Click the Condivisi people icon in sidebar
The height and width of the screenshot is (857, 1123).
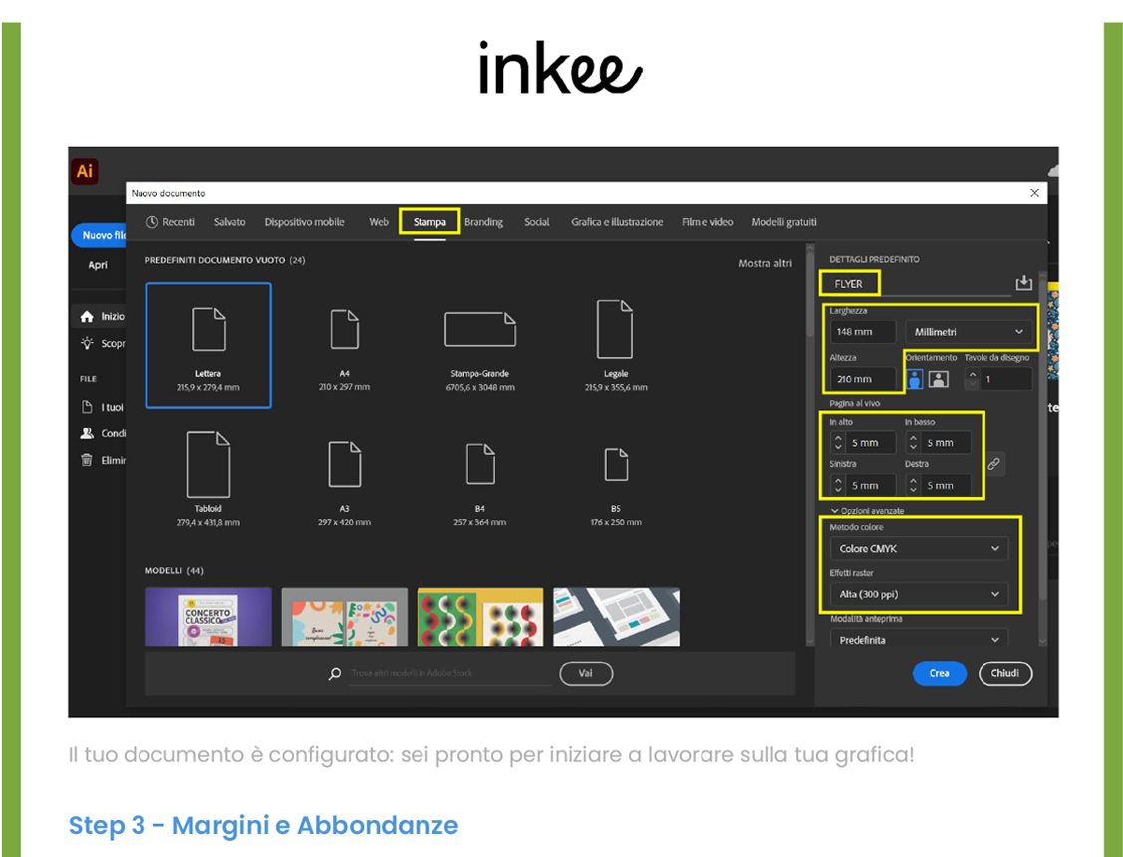[x=87, y=433]
